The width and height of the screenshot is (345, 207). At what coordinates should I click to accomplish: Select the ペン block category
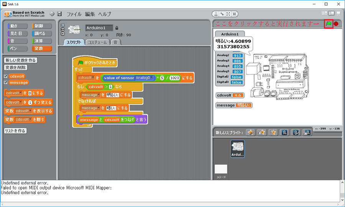pyautogui.click(x=18, y=48)
